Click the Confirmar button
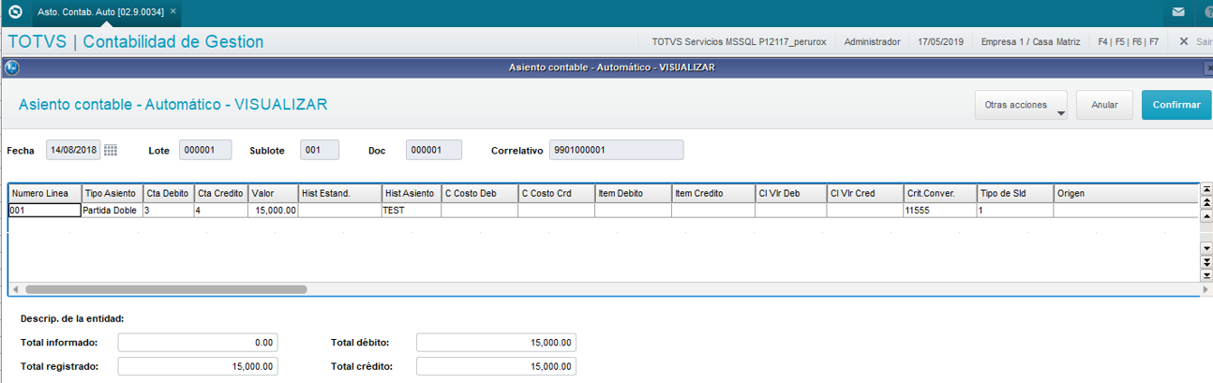Screen dimensions: 1213x383 (x=1176, y=105)
